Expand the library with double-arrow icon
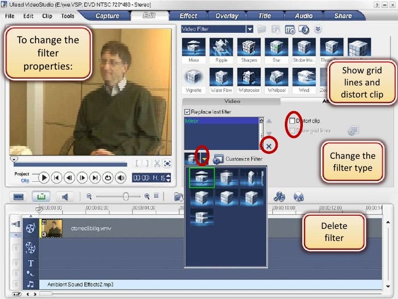 coord(318,29)
